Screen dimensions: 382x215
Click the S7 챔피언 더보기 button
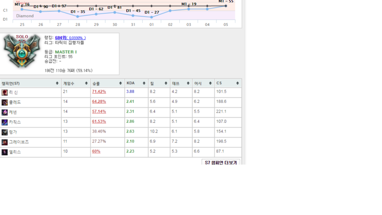coord(221,163)
